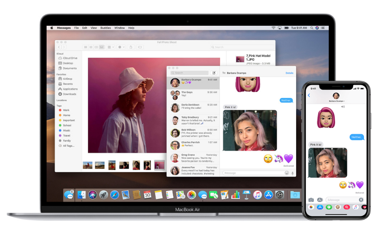Viewport: 383px width, 231px height.
Task: Launch Siri from the dock
Action: coord(93,195)
